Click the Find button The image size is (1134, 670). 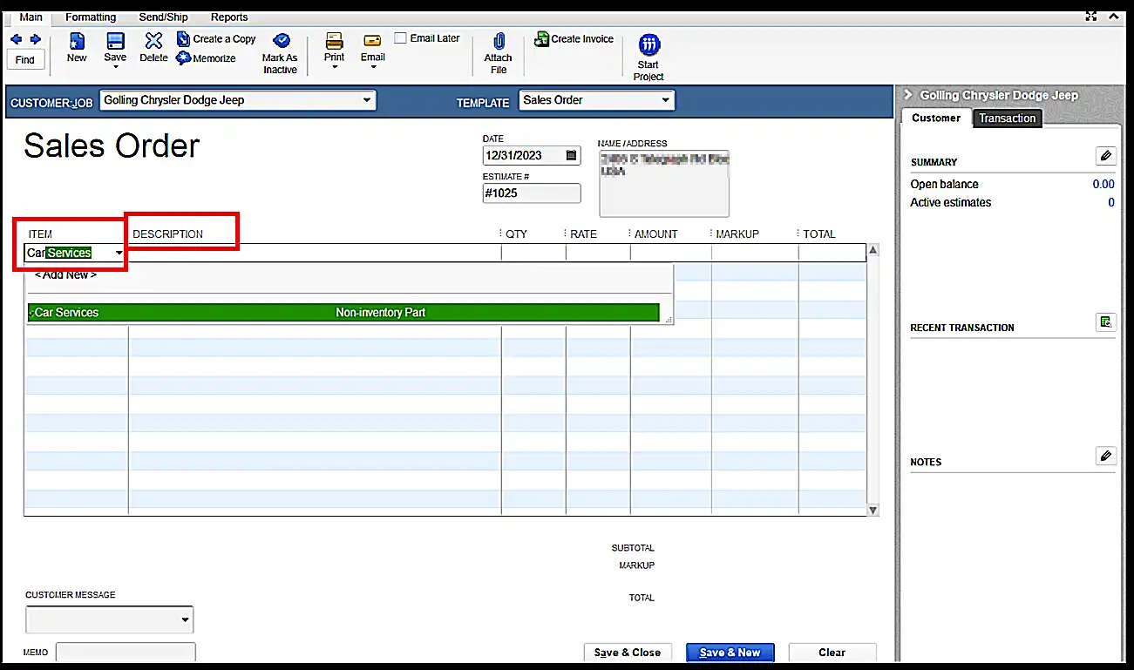coord(25,59)
